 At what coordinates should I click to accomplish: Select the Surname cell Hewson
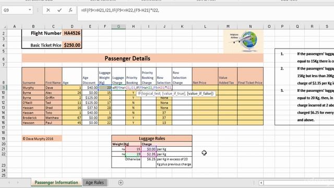[33, 123]
